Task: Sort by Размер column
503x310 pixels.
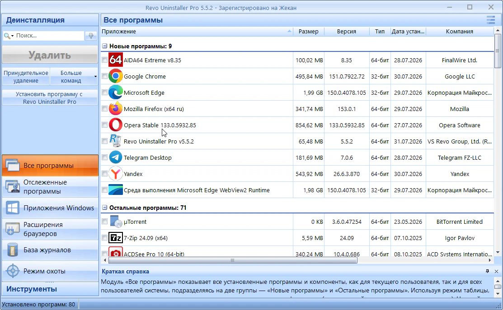Action: tap(309, 32)
